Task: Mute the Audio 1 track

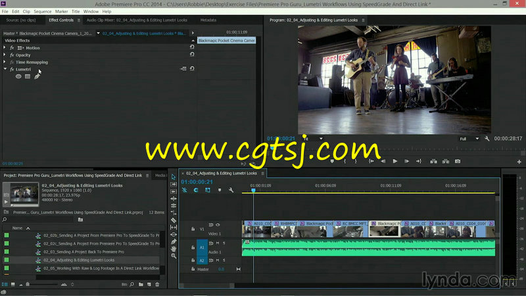Action: 218,243
